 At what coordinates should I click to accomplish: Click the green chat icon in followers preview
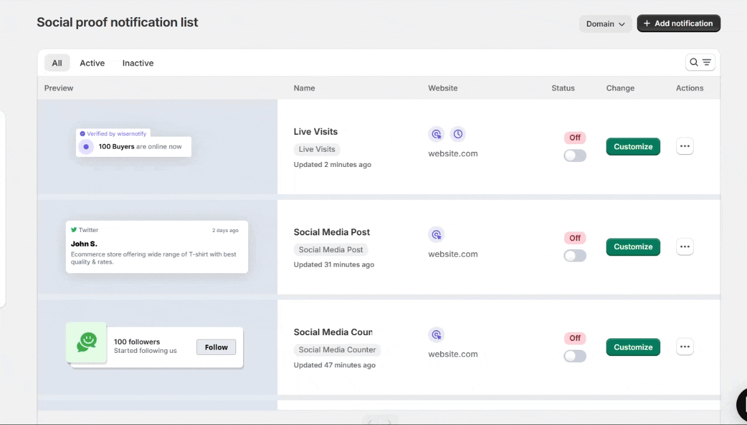point(86,342)
